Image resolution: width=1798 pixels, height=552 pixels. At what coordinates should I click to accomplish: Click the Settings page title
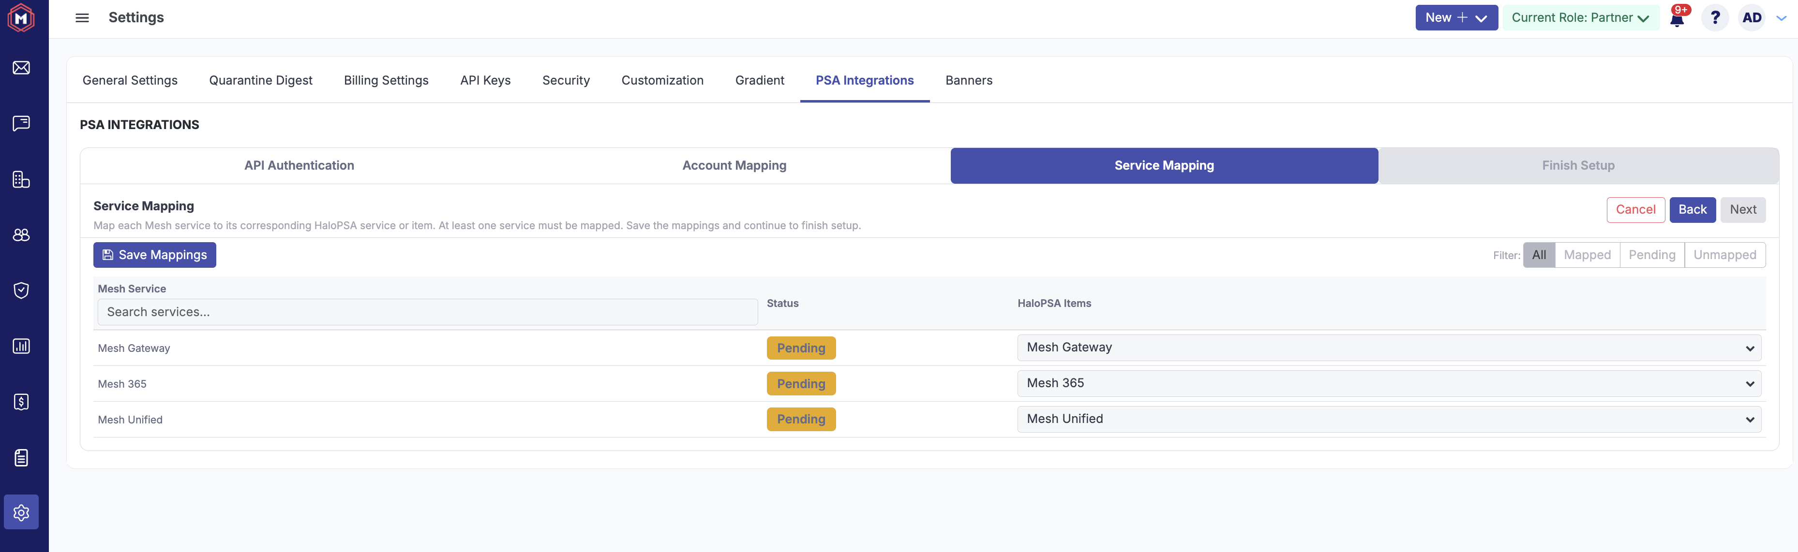pos(136,17)
